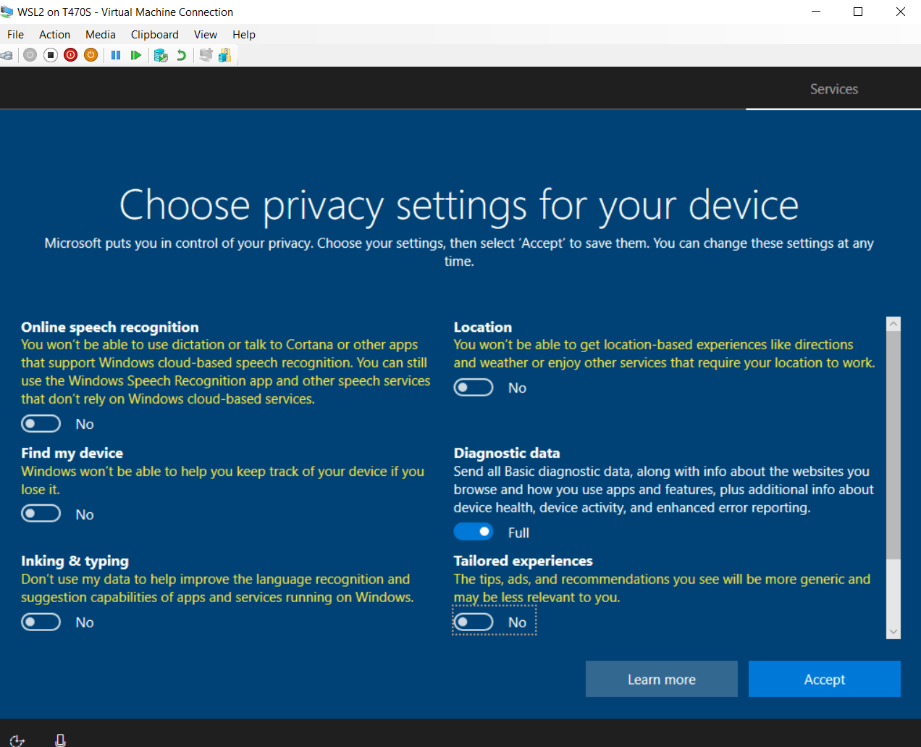This screenshot has width=921, height=747.
Task: Toggle the Tailored experiences switch
Action: click(x=474, y=622)
